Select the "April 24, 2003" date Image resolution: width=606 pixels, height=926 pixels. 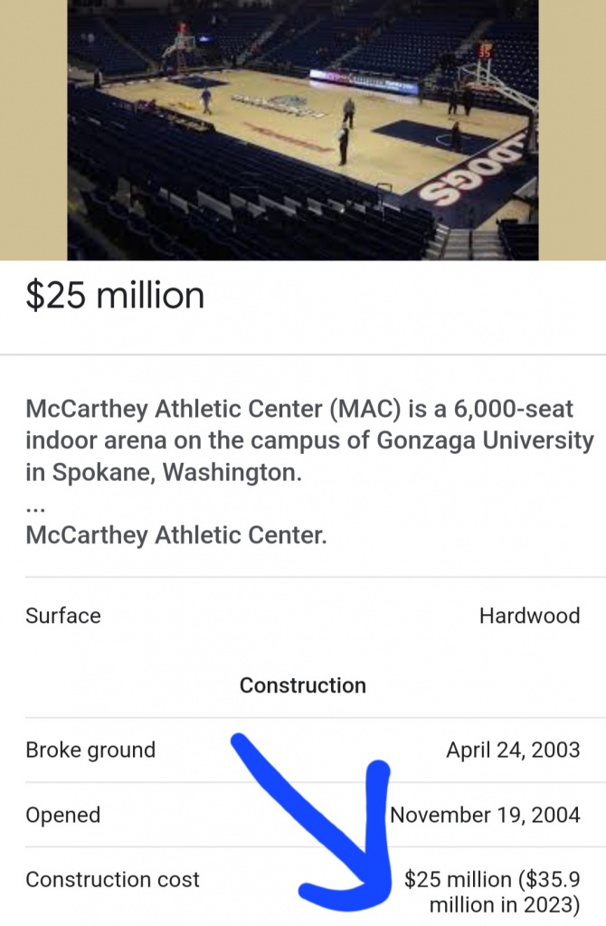pyautogui.click(x=513, y=750)
